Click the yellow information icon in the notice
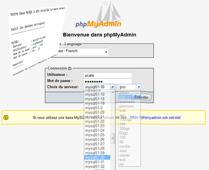The image size is (209, 170). click(x=6, y=117)
